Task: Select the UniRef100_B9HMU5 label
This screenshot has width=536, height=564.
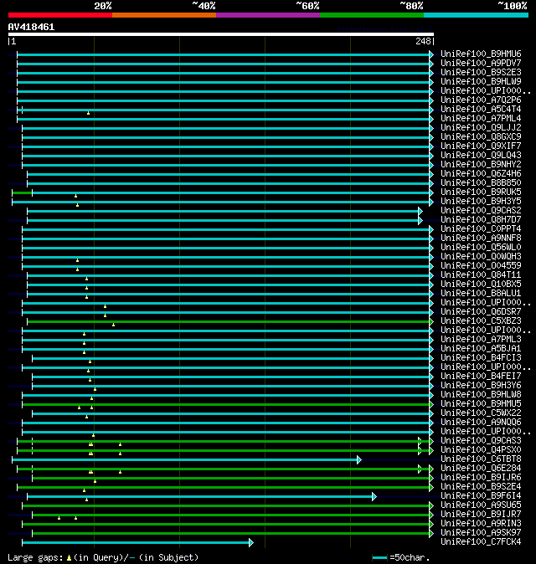Action: click(x=481, y=404)
